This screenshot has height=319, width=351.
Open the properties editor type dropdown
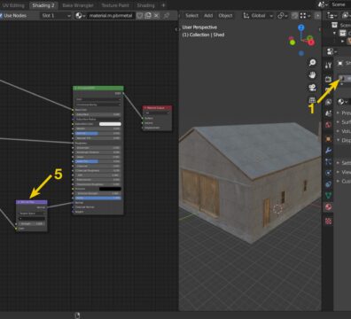332,52
